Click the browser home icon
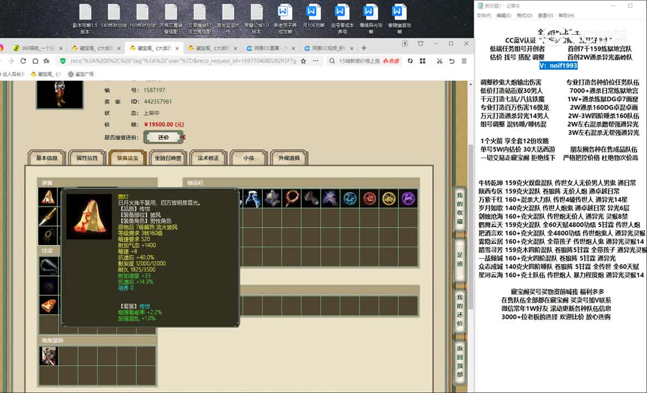This screenshot has height=393, width=647. tap(36, 61)
